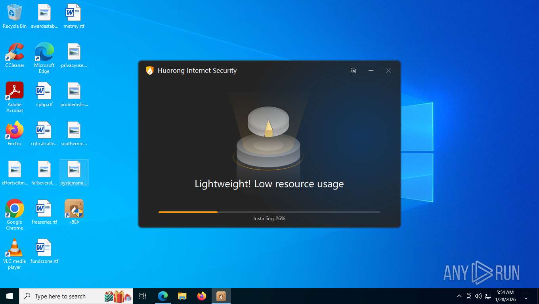Click the Meet Now camera tray icon
539x304 pixels.
pyautogui.click(x=469, y=296)
